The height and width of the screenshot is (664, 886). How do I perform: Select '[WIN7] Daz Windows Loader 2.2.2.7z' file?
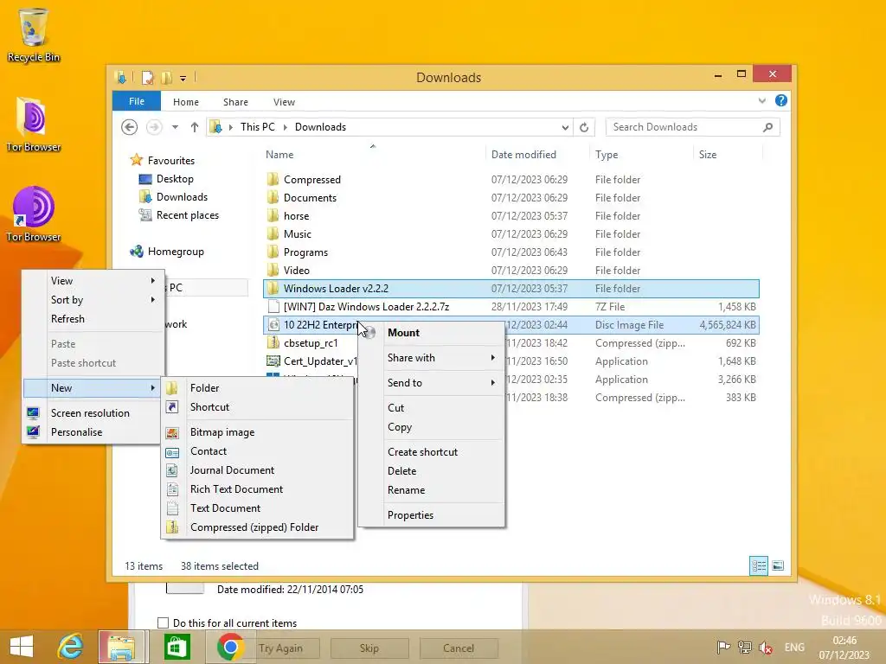point(510,307)
